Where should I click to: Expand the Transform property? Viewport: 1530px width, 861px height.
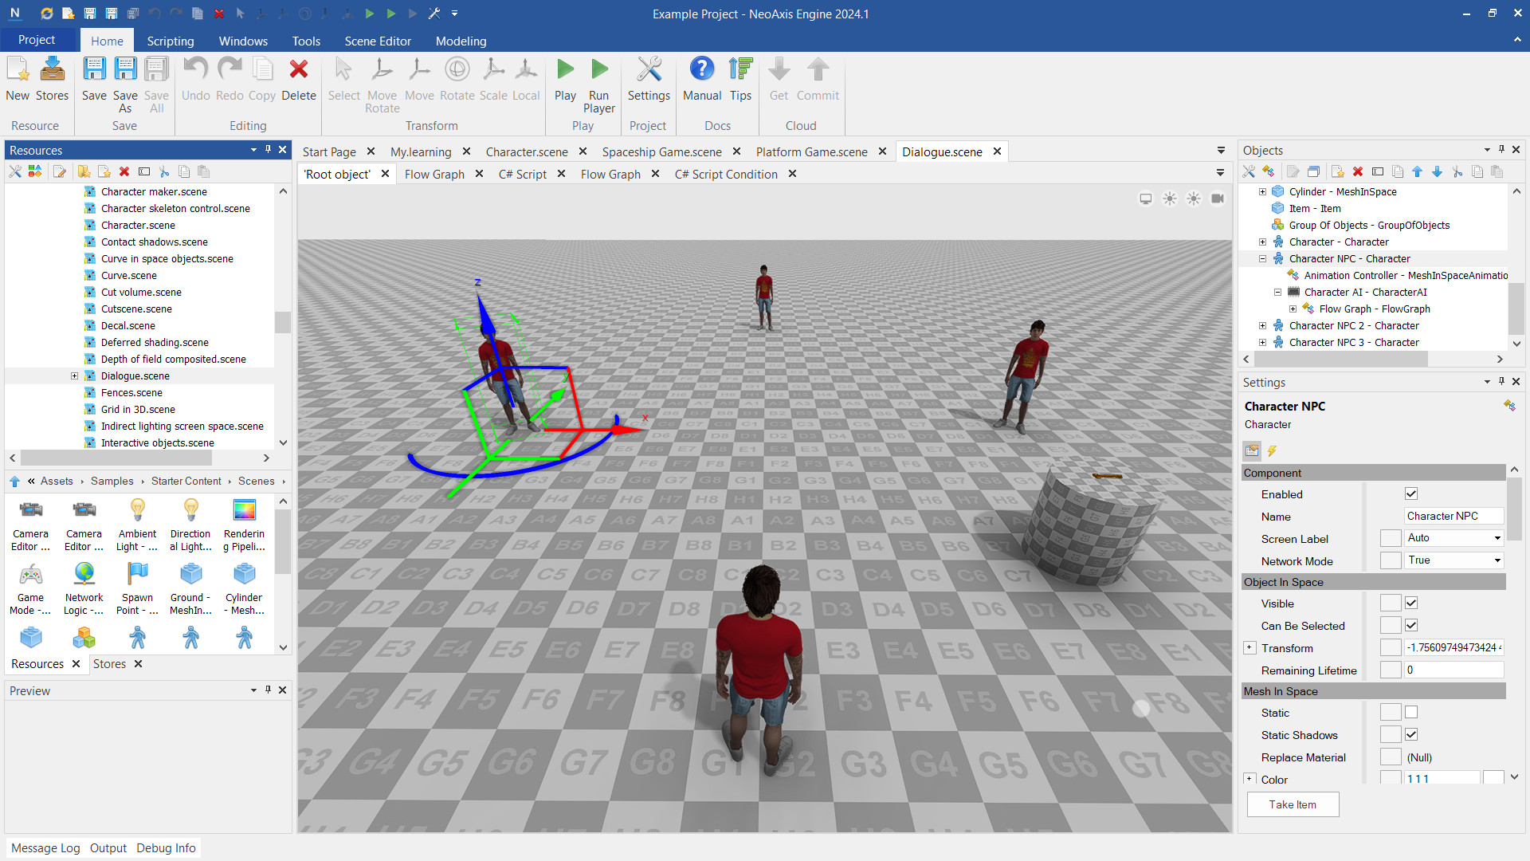coord(1249,648)
